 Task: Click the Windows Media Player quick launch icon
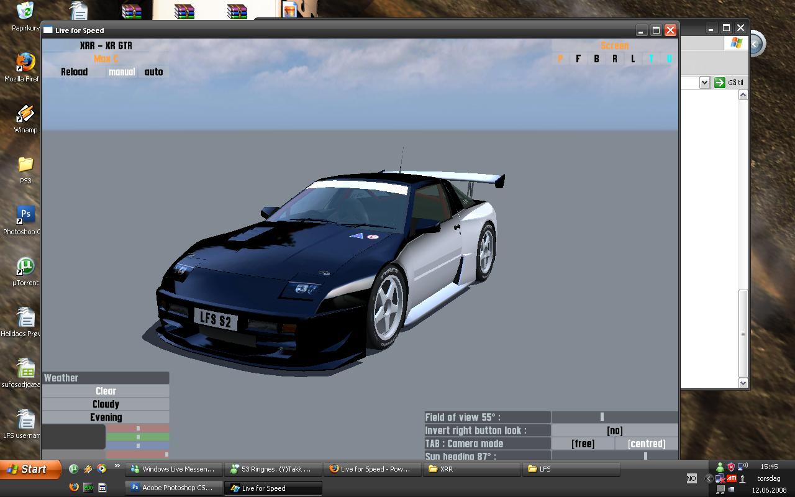pos(101,469)
